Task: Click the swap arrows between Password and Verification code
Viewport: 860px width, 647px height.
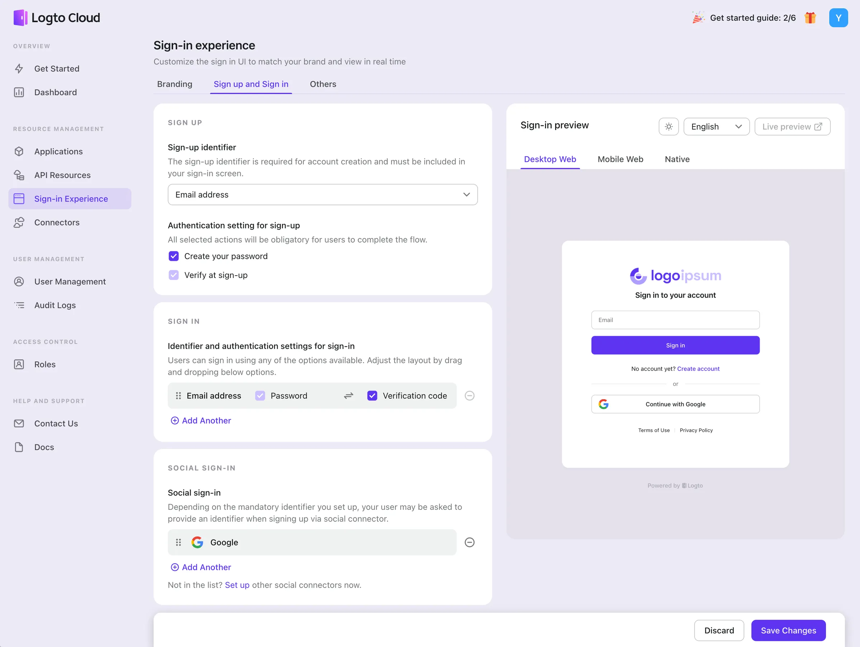Action: point(348,396)
